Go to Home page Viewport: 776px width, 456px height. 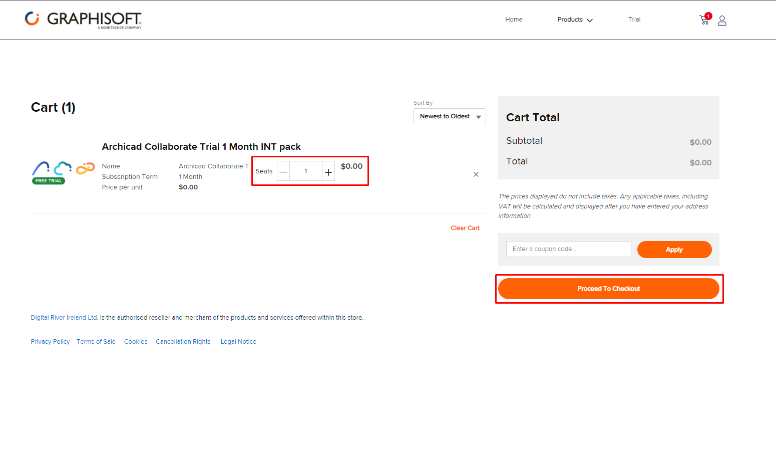(514, 20)
